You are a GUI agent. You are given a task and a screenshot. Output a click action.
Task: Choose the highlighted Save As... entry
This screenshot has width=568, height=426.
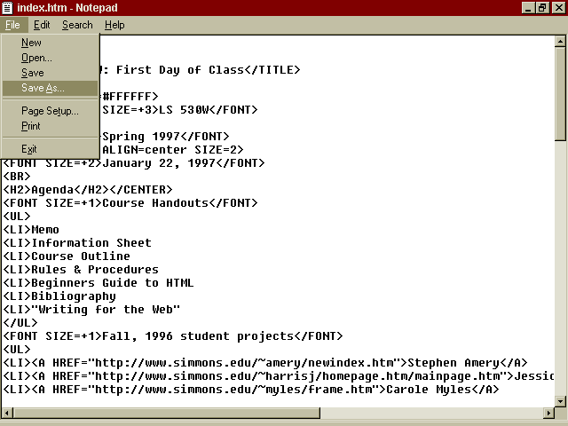pos(43,88)
